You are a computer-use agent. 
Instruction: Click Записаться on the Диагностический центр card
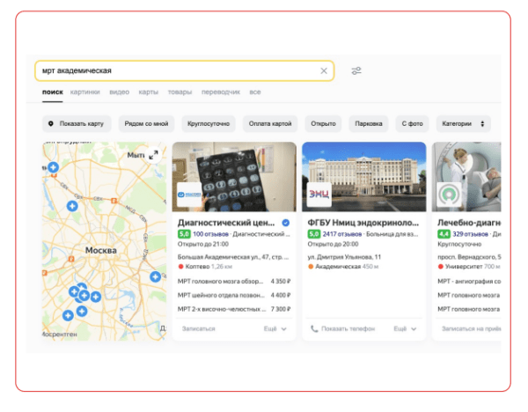(x=196, y=328)
